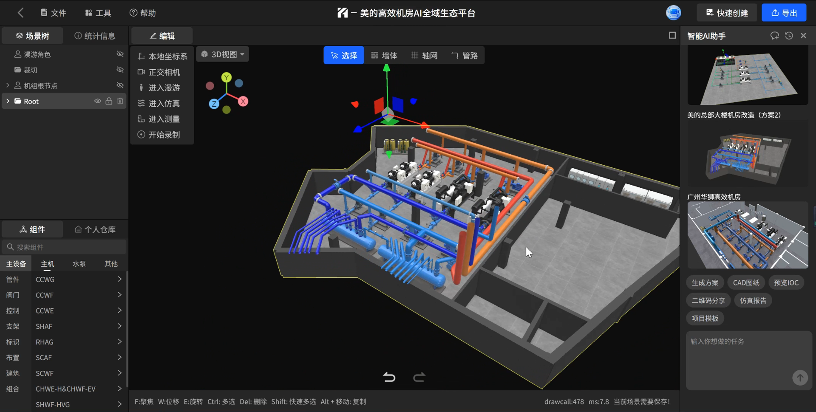Open the bottom project thumbnail in the AI panel

(748, 235)
